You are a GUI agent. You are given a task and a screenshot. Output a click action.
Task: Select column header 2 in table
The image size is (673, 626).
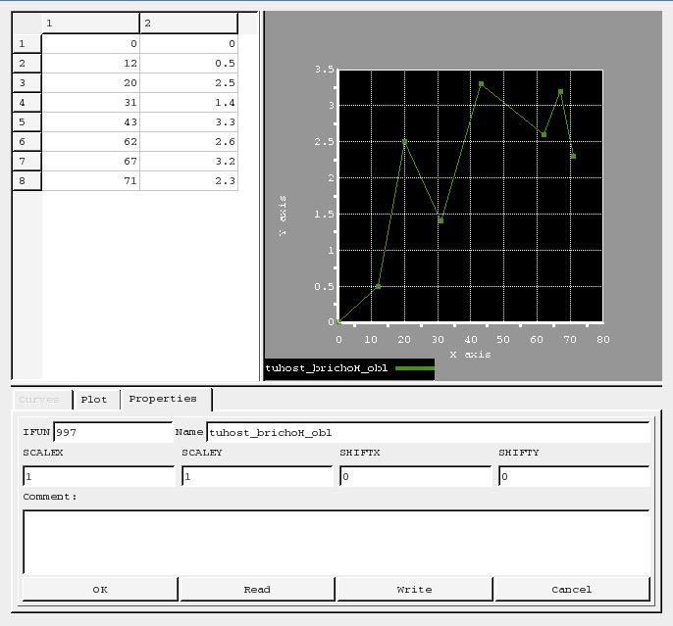[x=188, y=24]
